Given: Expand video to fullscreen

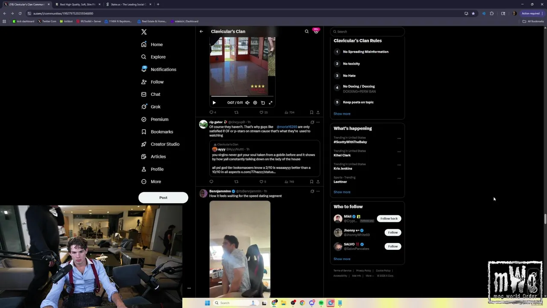Looking at the screenshot, I should coord(271,103).
